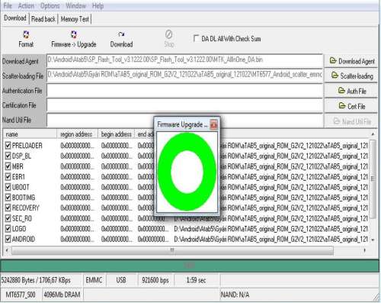This screenshot has height=303, width=381.
Task: Click the Scatter-loading File path field
Action: point(184,76)
